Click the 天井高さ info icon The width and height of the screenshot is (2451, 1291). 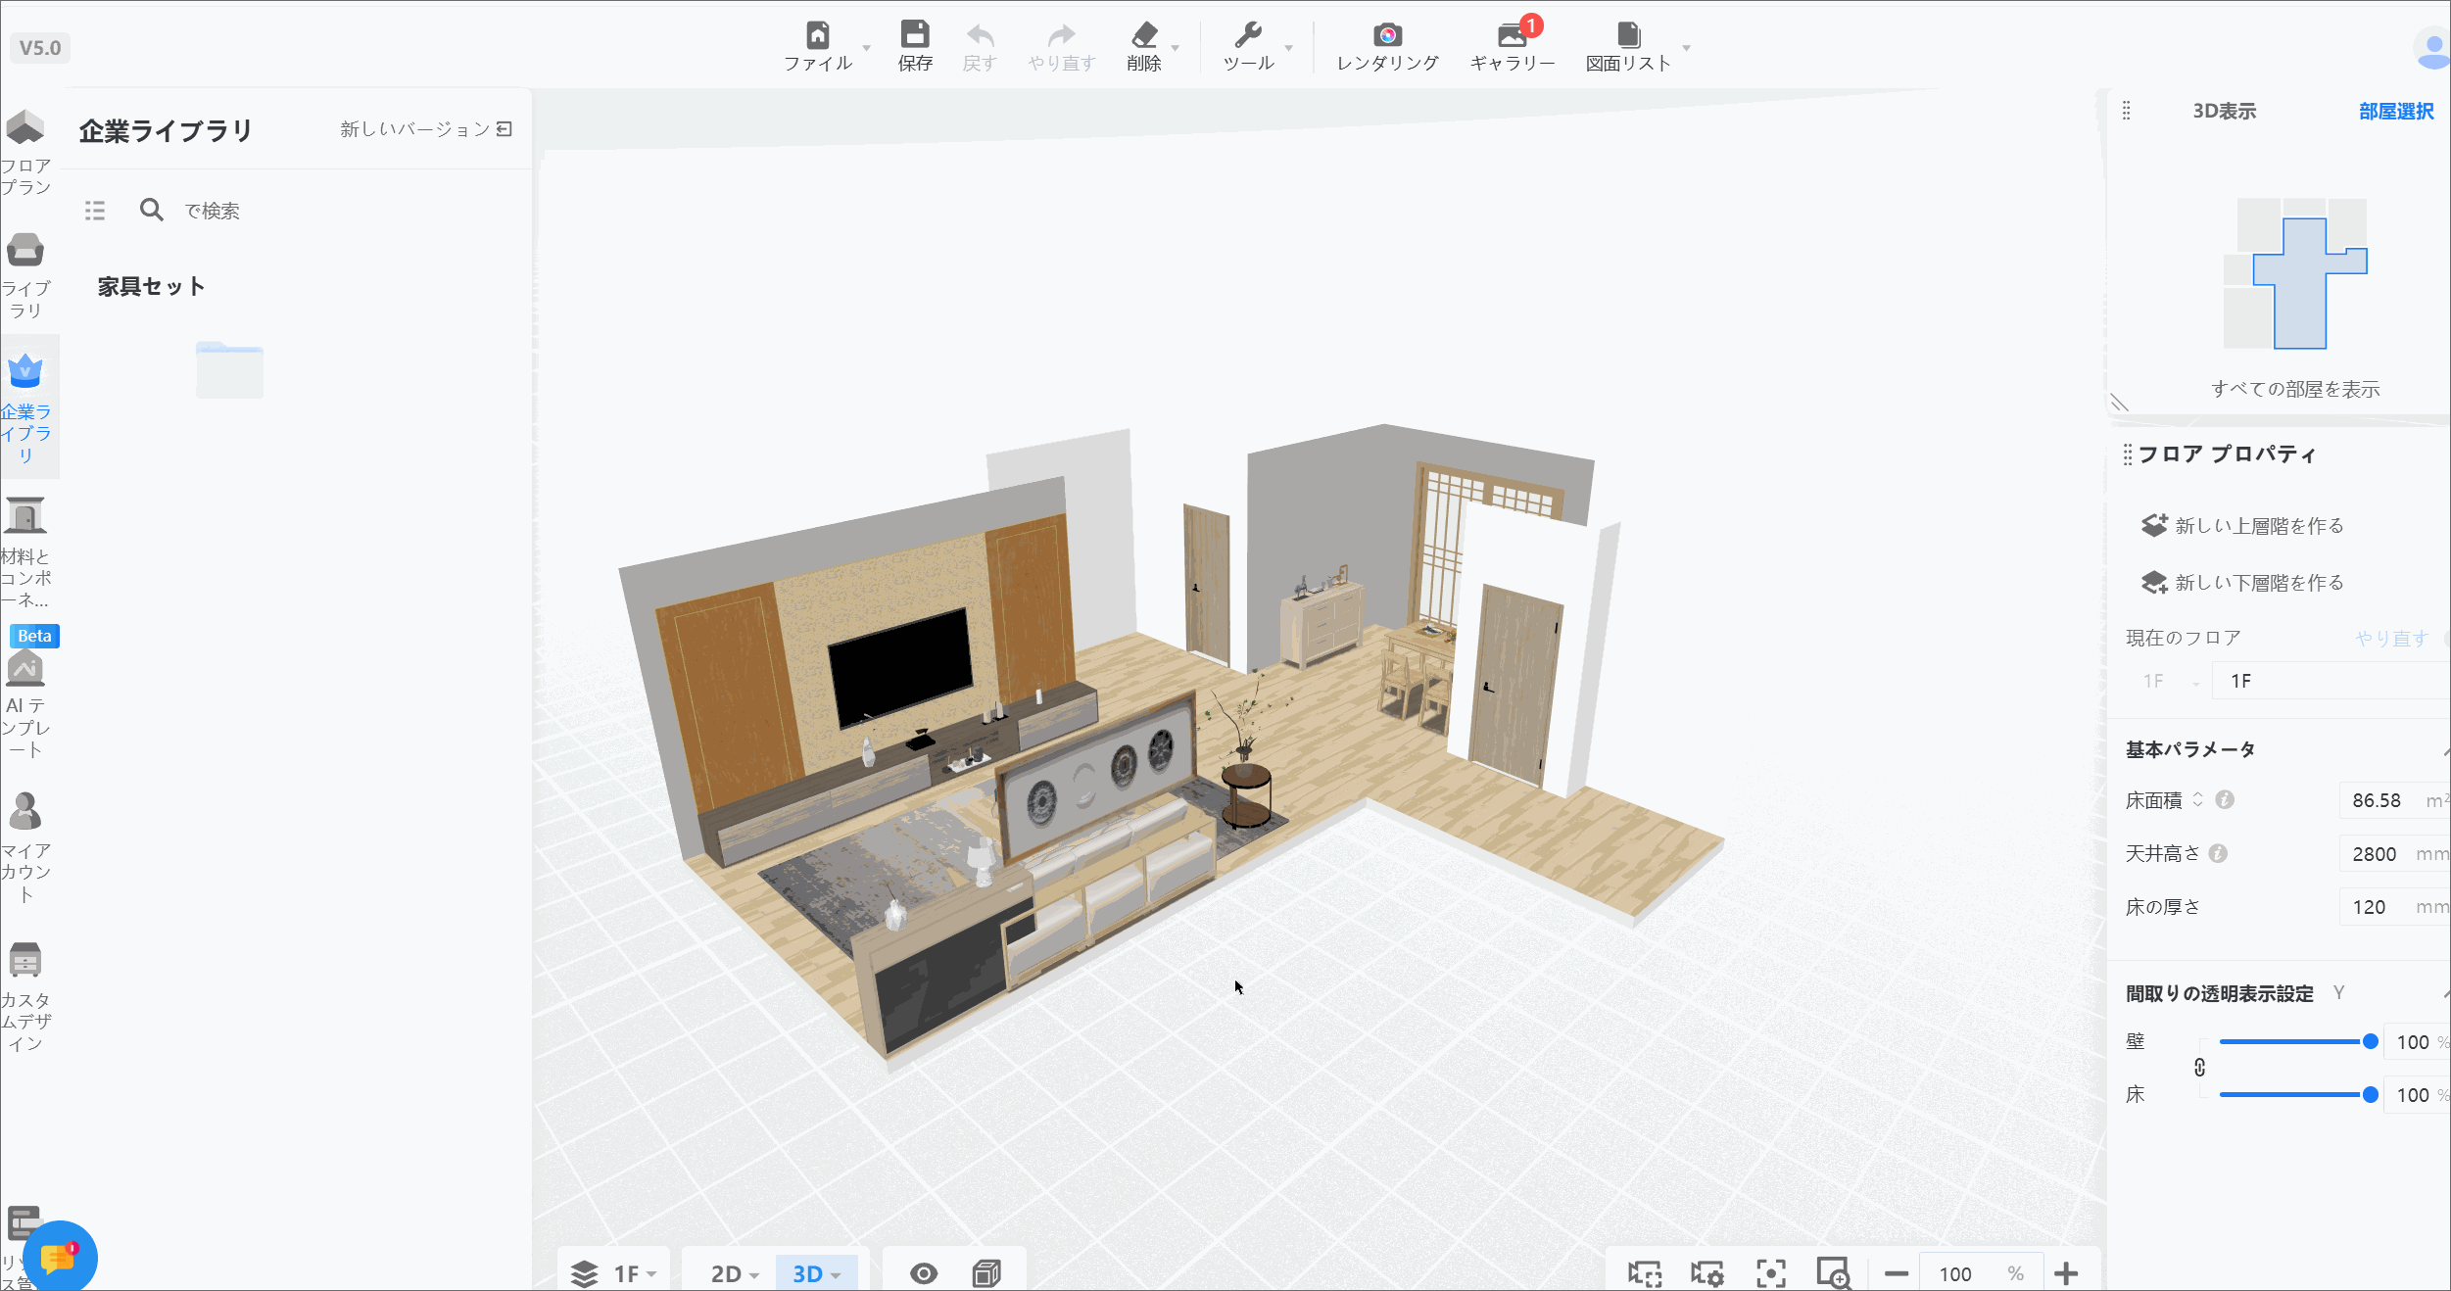2219,853
